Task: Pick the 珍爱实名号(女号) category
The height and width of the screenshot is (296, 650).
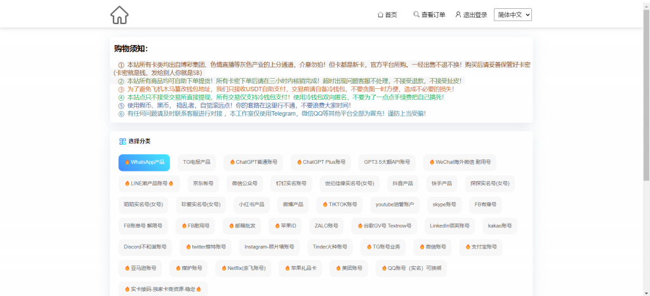Action: point(201,205)
